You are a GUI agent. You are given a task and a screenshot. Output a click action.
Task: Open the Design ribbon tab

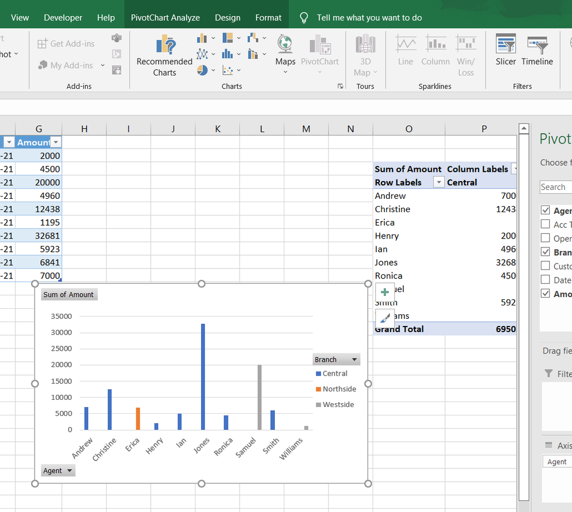click(x=227, y=17)
